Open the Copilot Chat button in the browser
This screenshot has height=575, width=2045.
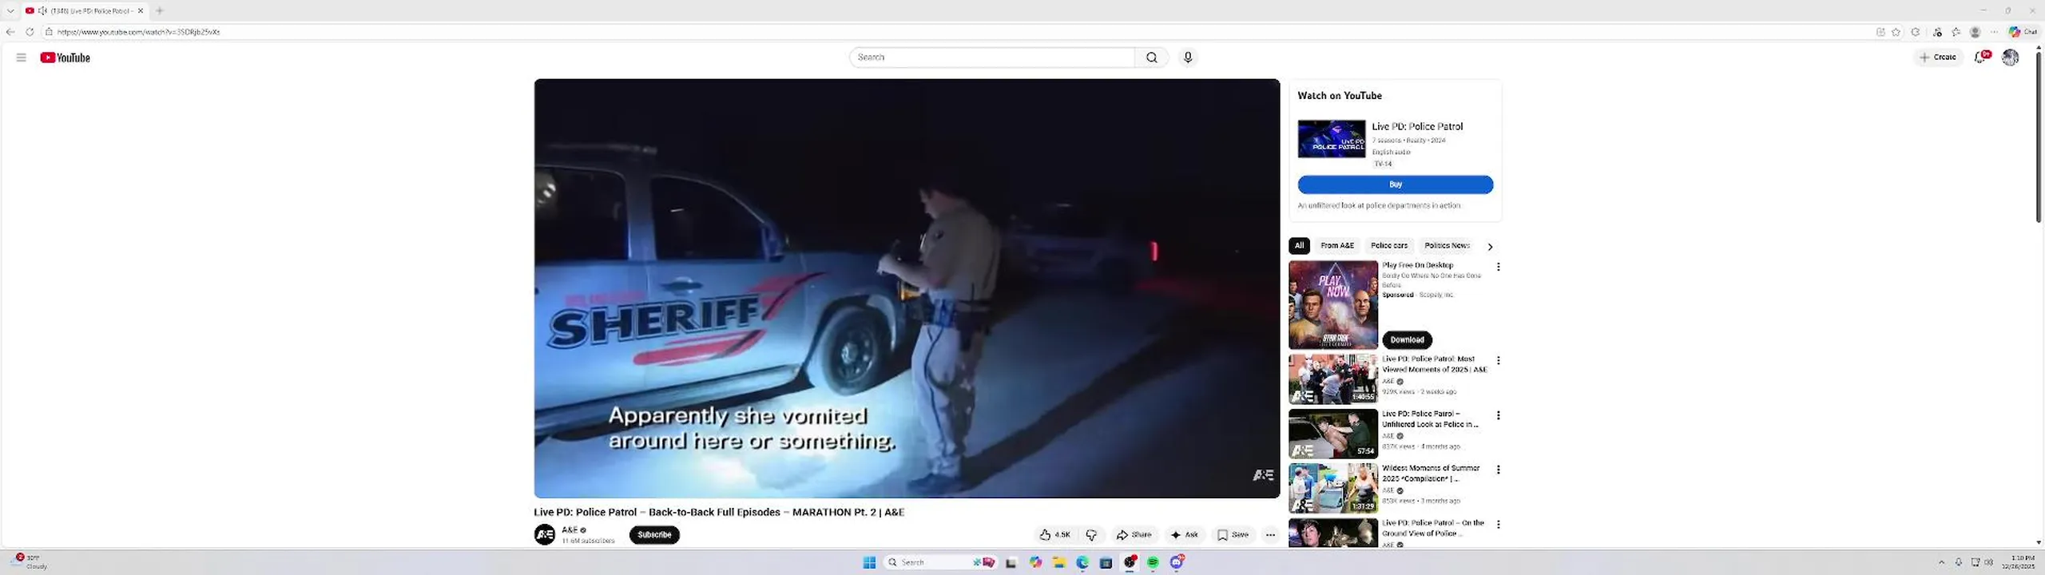click(x=2023, y=32)
